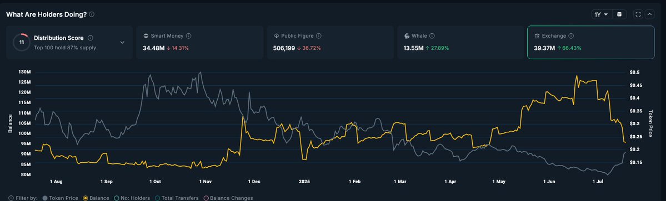Click the Public Figure value 506,199
666x201 pixels.
point(284,48)
